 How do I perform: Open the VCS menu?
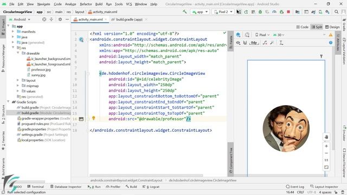click(x=129, y=4)
